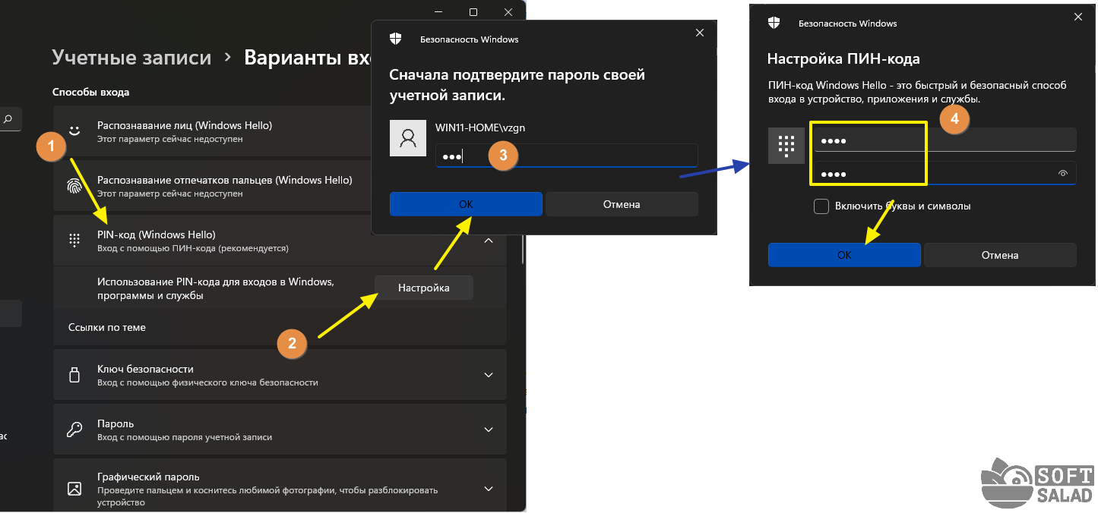
Task: Expand the Графический пароль section
Action: point(489,488)
